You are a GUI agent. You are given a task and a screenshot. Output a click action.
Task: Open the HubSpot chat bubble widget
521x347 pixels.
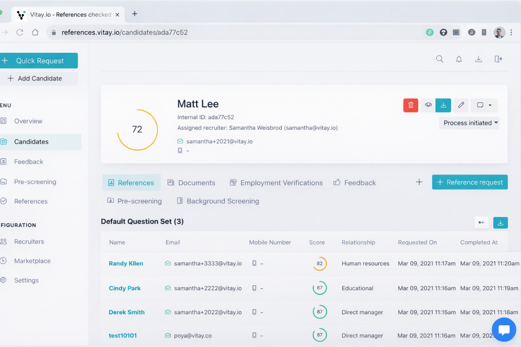[x=504, y=329]
